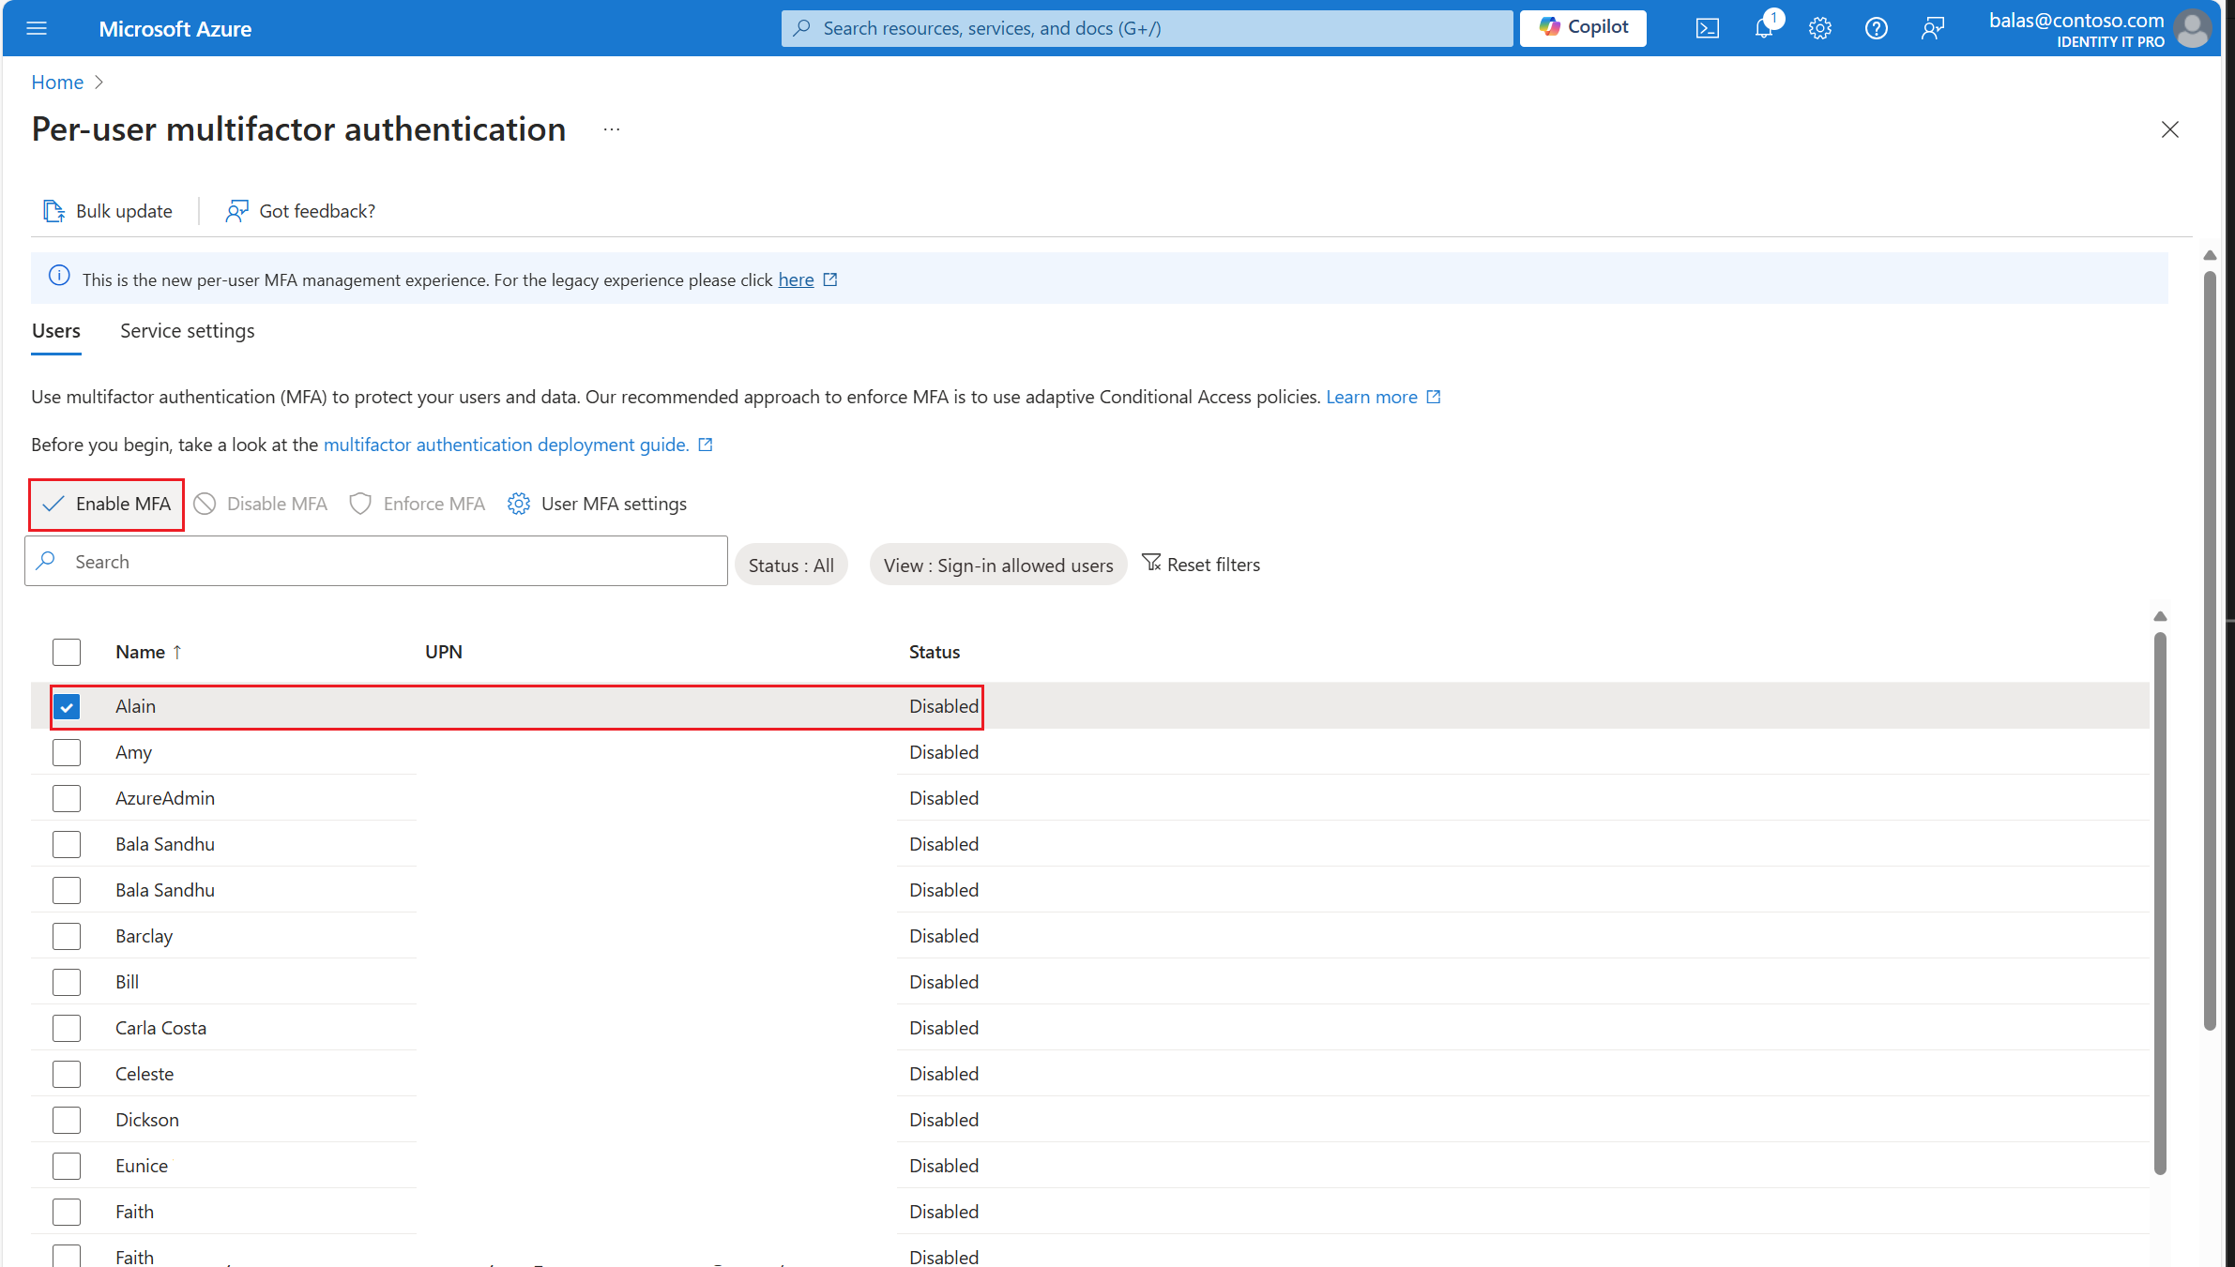
Task: Click the Reset filters button
Action: point(1202,563)
